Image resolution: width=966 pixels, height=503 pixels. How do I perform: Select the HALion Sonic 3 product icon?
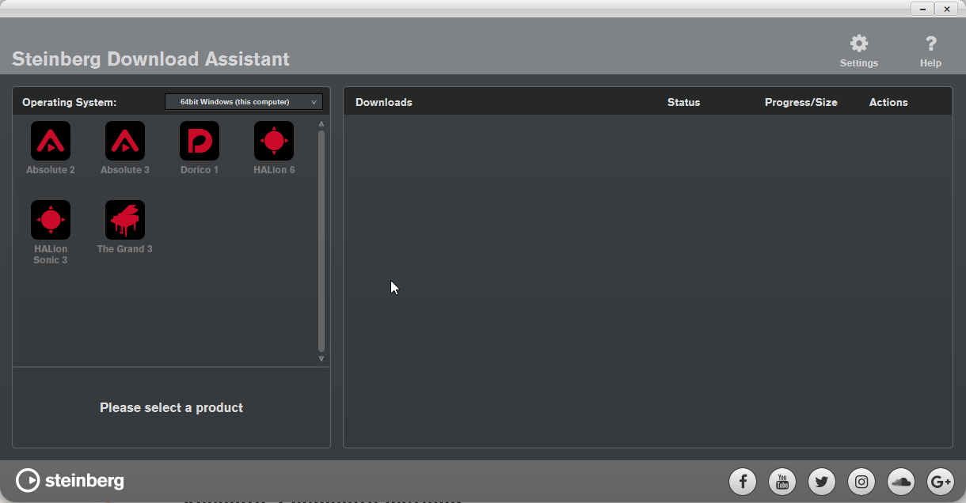[51, 220]
